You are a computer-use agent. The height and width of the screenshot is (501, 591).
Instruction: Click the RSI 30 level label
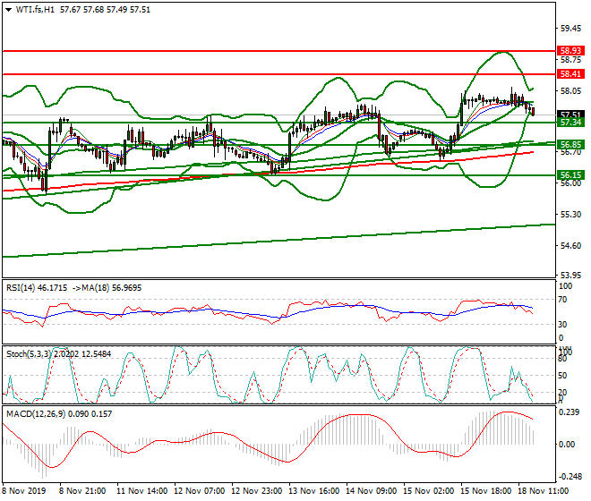coord(562,325)
